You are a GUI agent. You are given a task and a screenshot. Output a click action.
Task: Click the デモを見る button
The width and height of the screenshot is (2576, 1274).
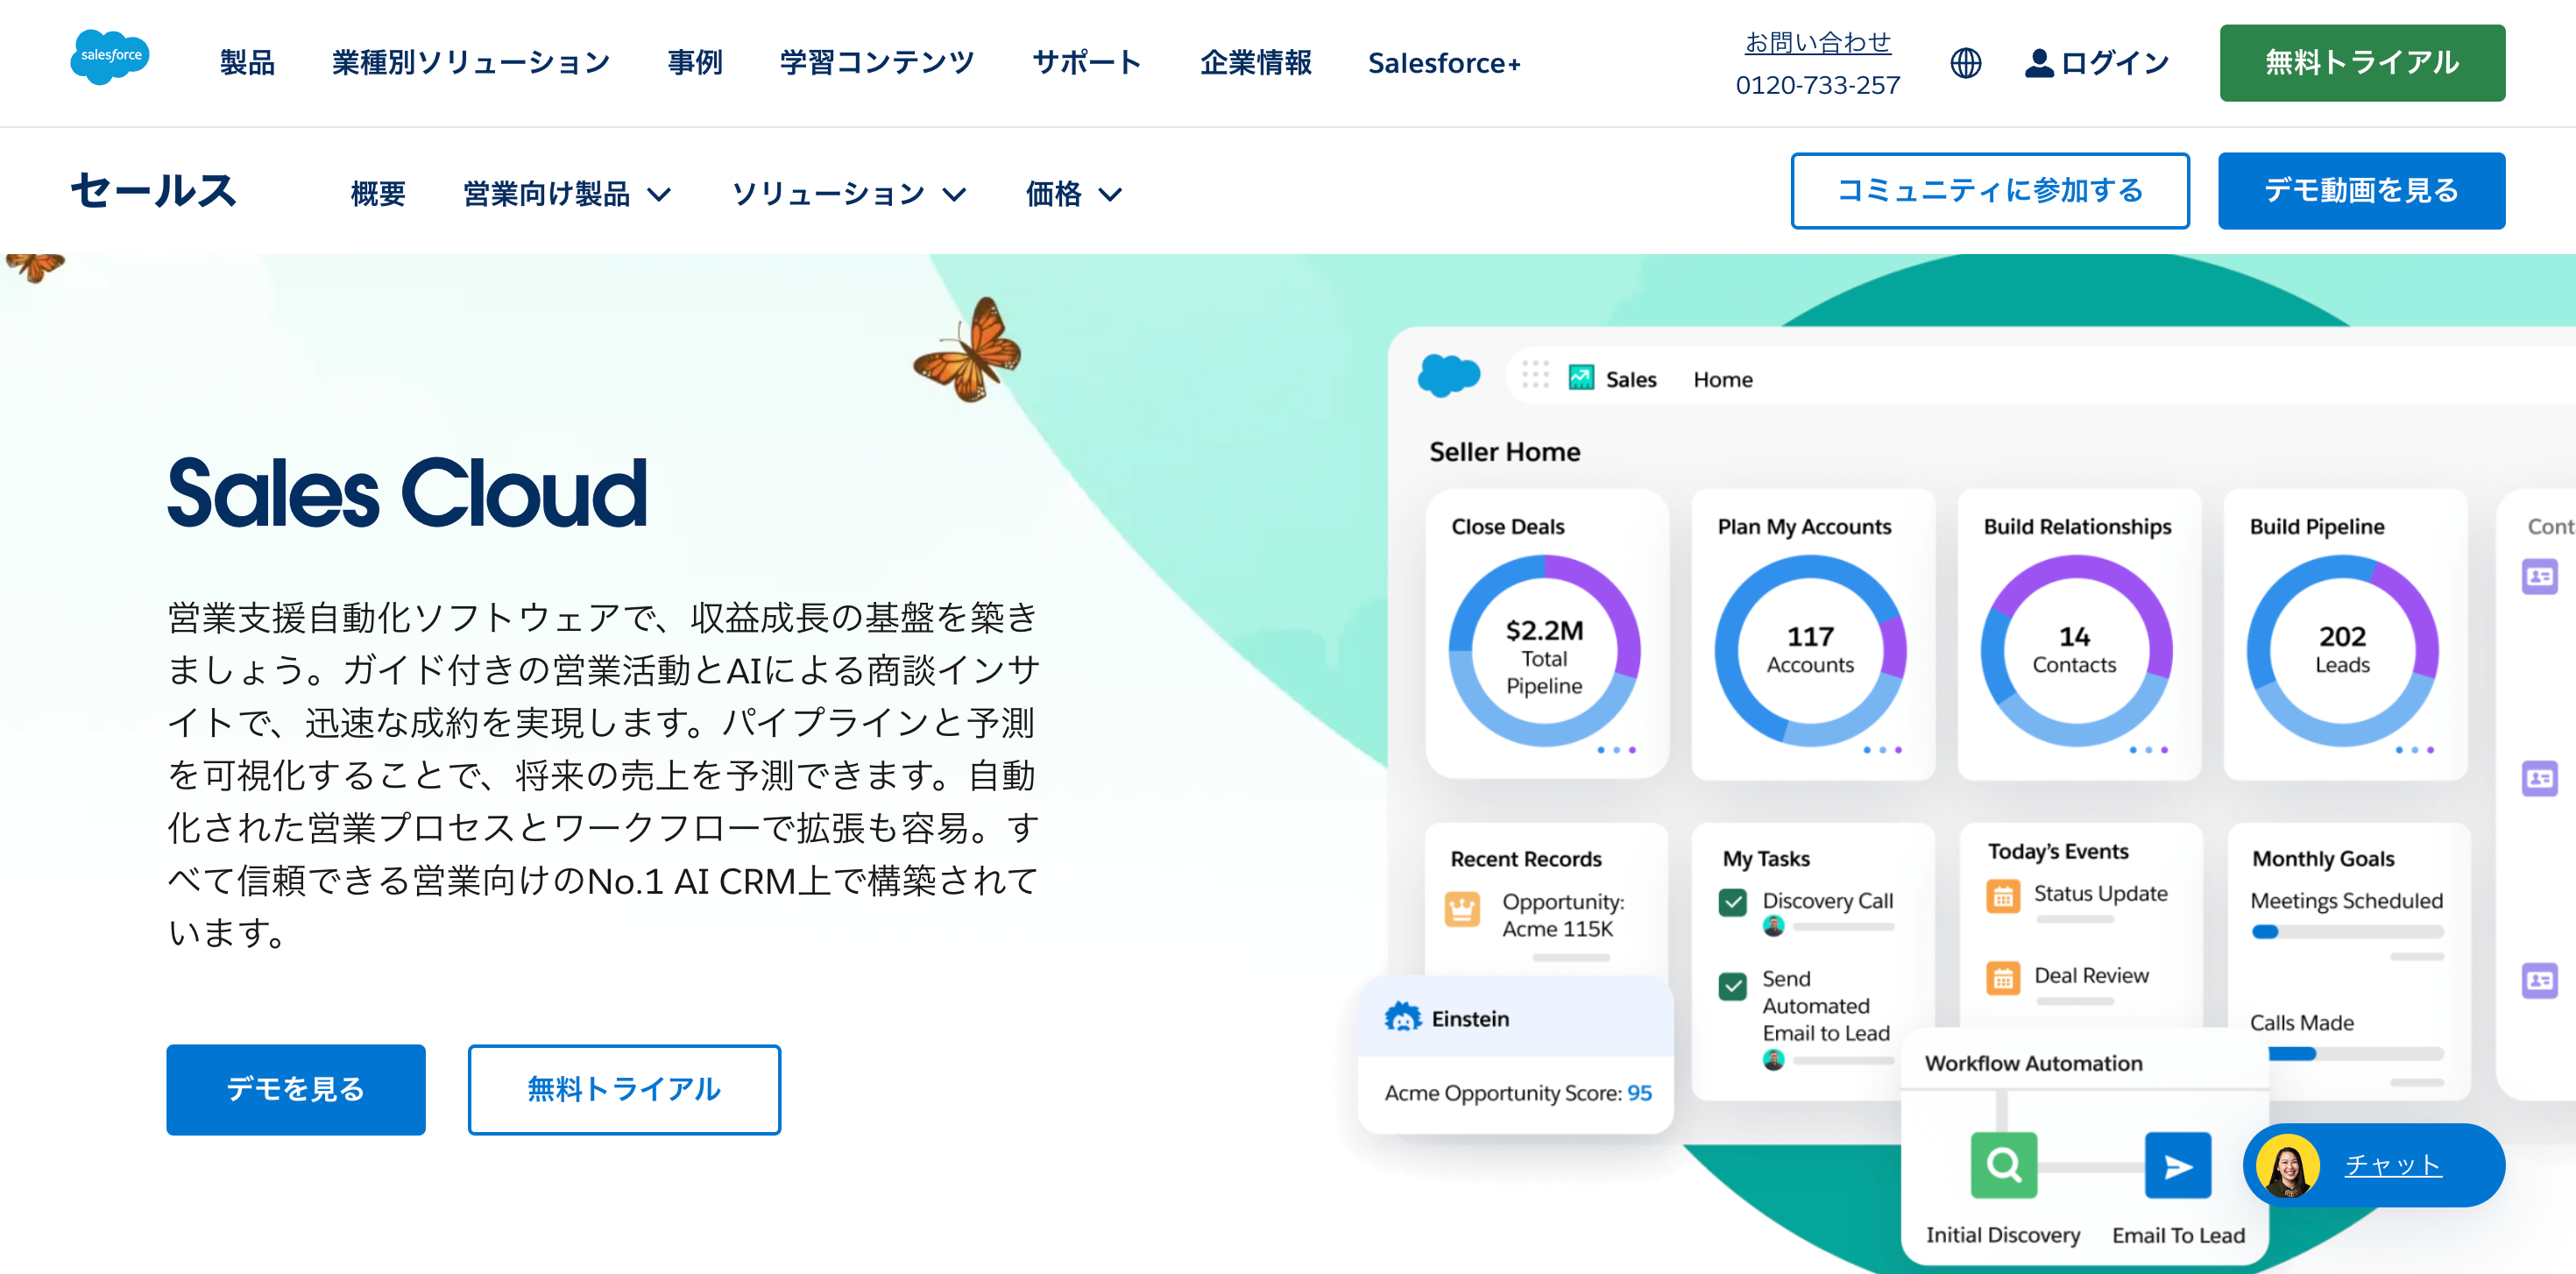[x=296, y=1089]
